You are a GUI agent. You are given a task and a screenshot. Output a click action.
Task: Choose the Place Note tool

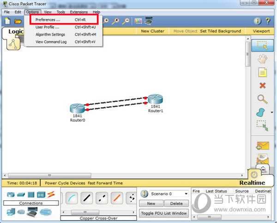coord(263,72)
